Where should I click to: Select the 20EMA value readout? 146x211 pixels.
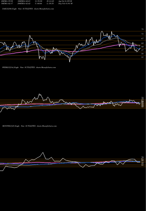[x=7, y=1]
